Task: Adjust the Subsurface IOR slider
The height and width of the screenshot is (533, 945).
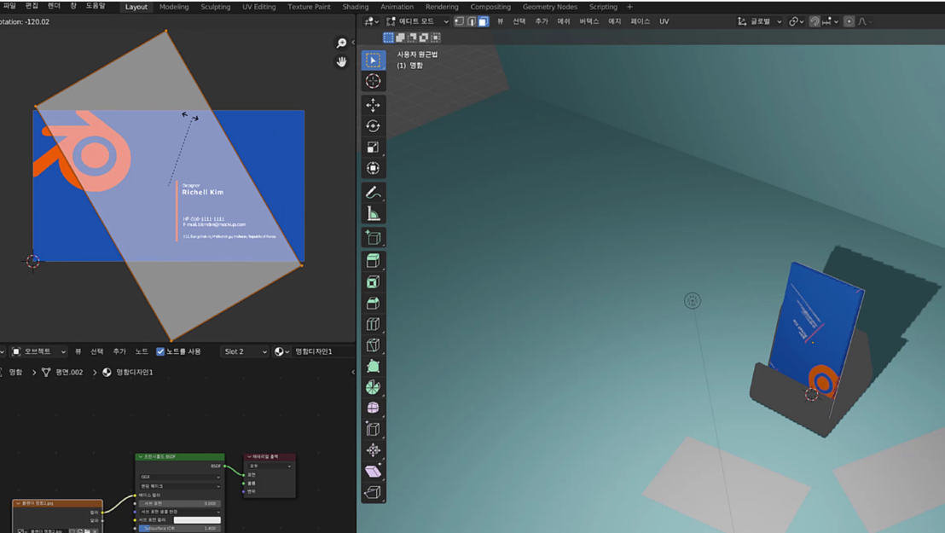Action: click(180, 528)
